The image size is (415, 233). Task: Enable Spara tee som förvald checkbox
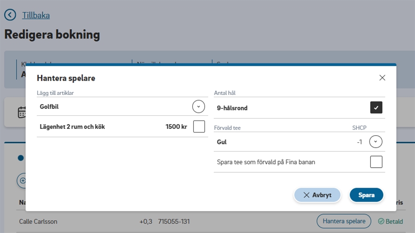376,162
